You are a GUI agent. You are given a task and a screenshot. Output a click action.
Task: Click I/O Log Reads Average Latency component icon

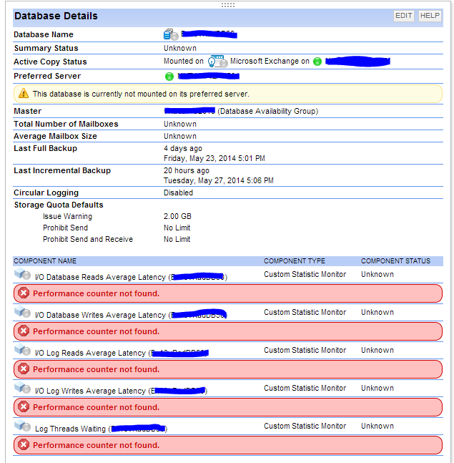tap(22, 350)
